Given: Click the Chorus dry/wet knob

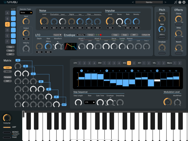Looking at the screenshot, I should tap(179, 19).
